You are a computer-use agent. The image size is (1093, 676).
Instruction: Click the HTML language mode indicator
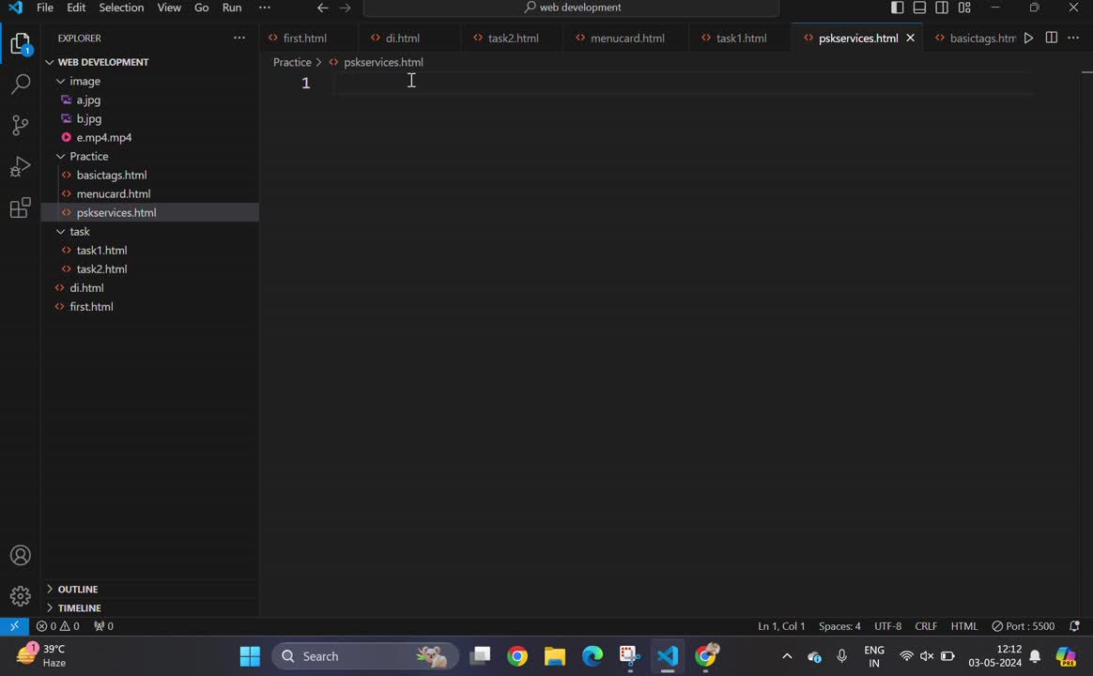point(964,626)
